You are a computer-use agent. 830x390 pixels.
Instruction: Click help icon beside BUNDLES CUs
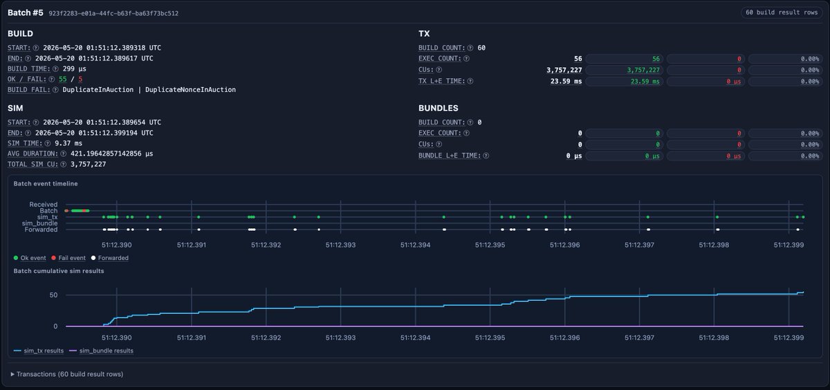click(439, 144)
